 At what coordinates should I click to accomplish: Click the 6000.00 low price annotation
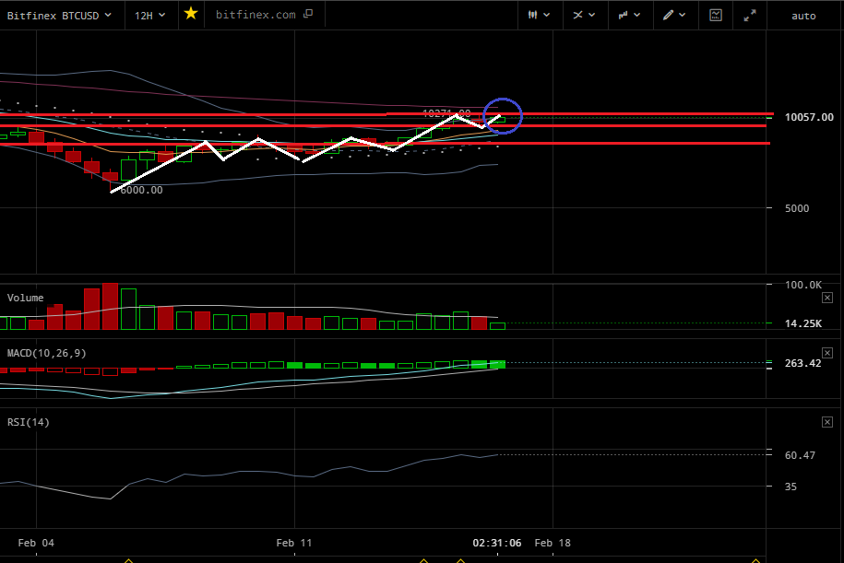pos(141,190)
